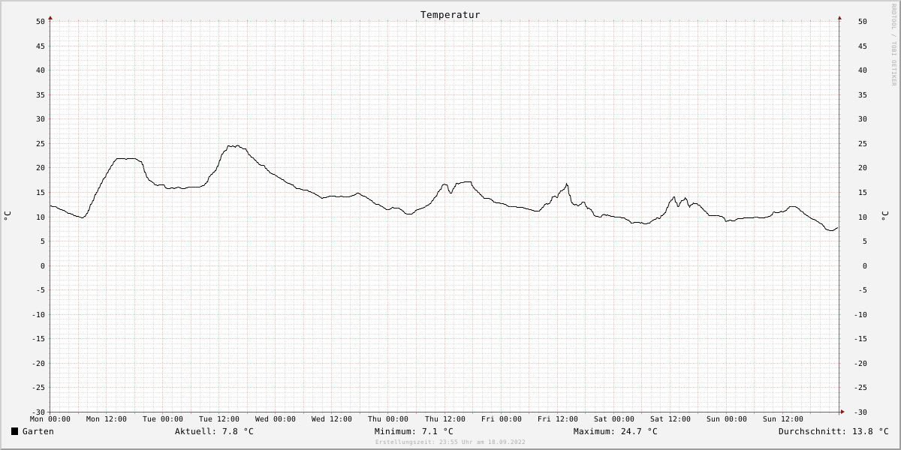Click the "50" label on right axis
The width and height of the screenshot is (901, 450).
click(x=863, y=22)
